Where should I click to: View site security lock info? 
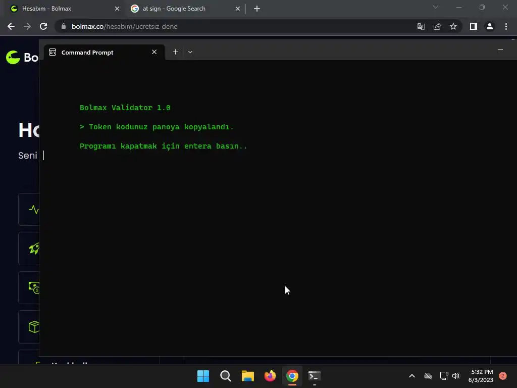click(64, 26)
